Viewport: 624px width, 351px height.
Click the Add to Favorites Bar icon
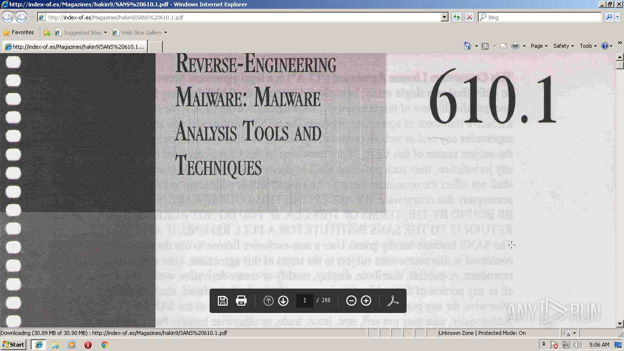click(x=47, y=33)
